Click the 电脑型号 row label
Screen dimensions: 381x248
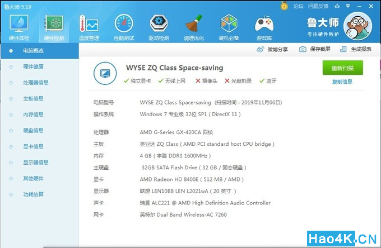click(104, 102)
